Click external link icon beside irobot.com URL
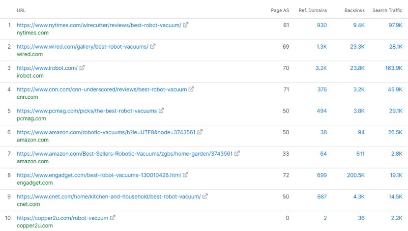This screenshot has height=231, width=408. coord(82,68)
